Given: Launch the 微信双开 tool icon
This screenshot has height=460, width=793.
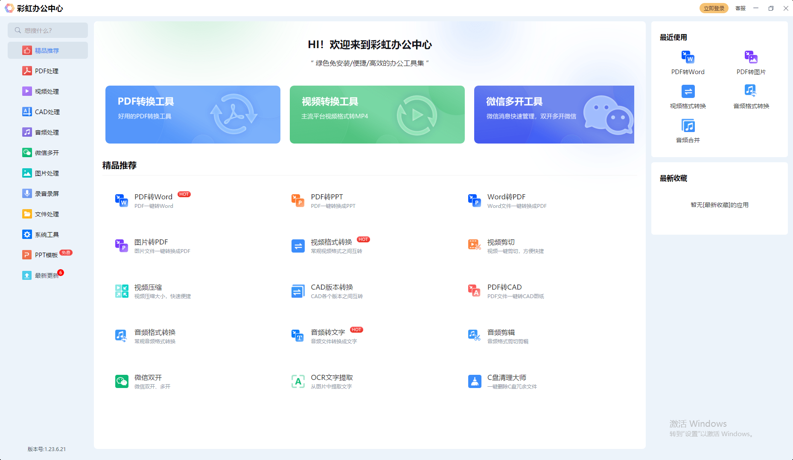Looking at the screenshot, I should 122,381.
